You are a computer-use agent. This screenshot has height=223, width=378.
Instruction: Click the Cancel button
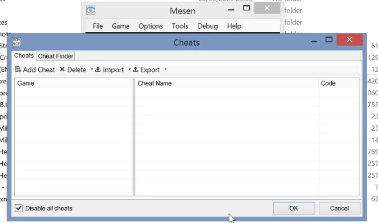pos(339,208)
